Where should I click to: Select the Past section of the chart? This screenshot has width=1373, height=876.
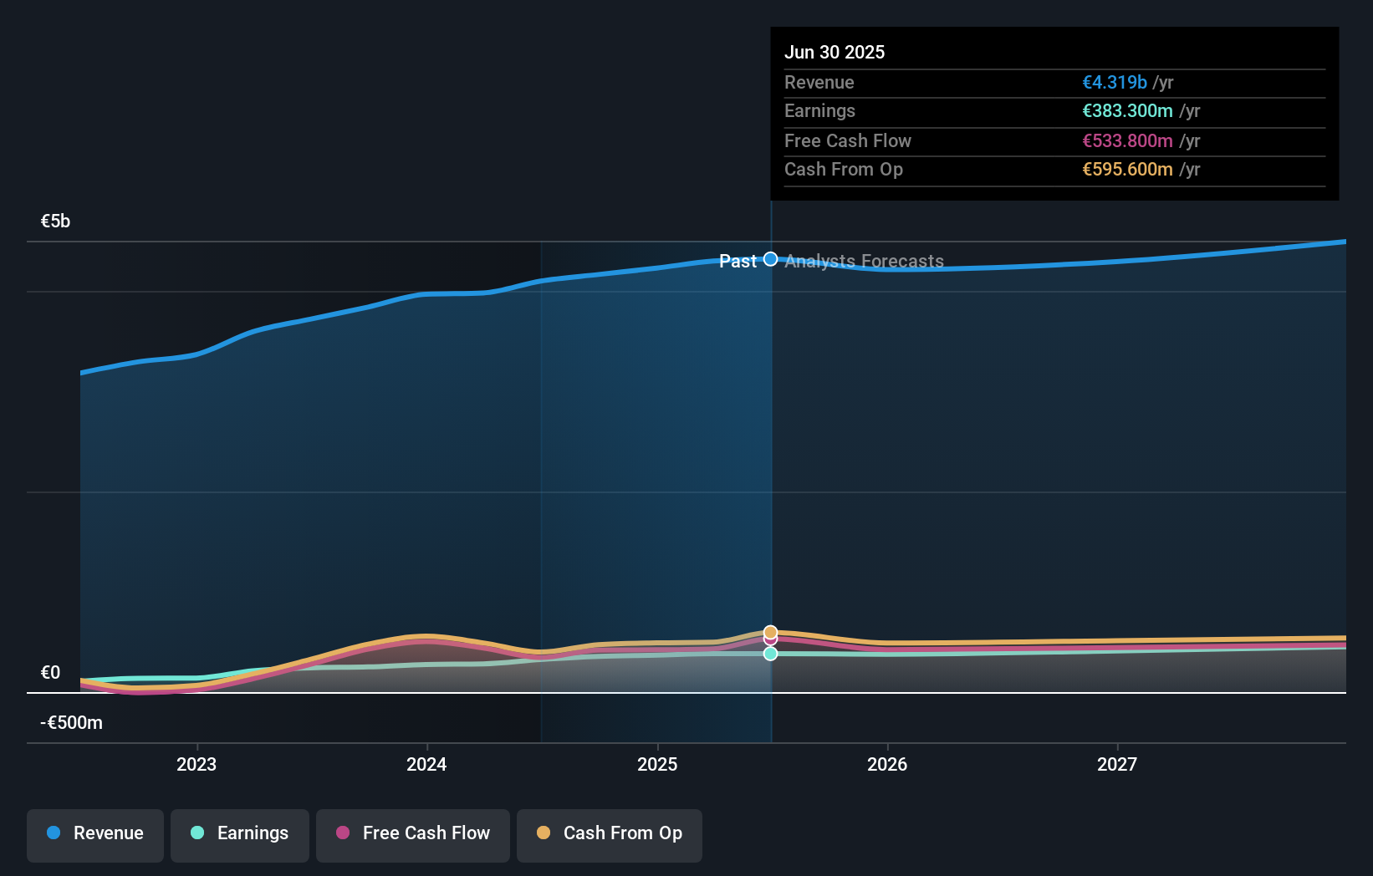click(738, 262)
